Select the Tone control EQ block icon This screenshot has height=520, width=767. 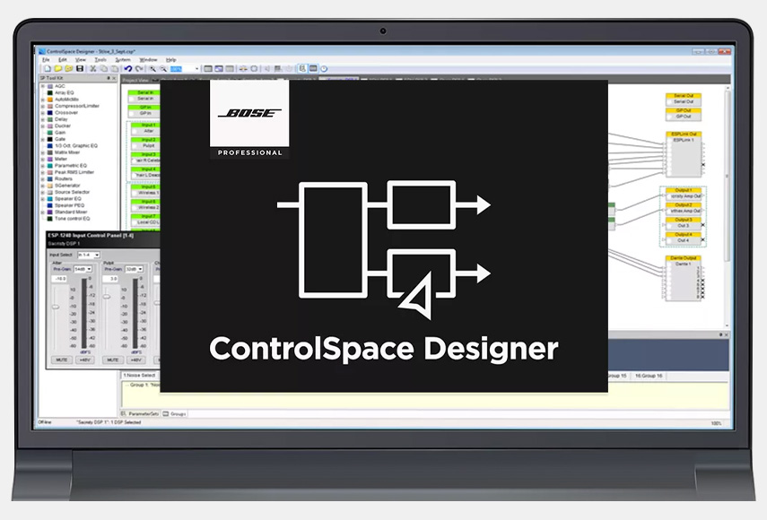coord(50,219)
